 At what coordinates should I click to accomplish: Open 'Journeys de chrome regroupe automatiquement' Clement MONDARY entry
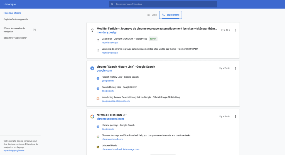pos(150,49)
